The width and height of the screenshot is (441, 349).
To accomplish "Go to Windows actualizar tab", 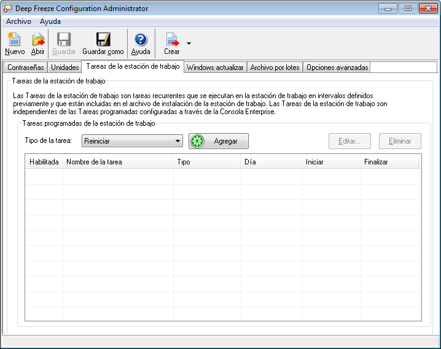I will pos(215,67).
